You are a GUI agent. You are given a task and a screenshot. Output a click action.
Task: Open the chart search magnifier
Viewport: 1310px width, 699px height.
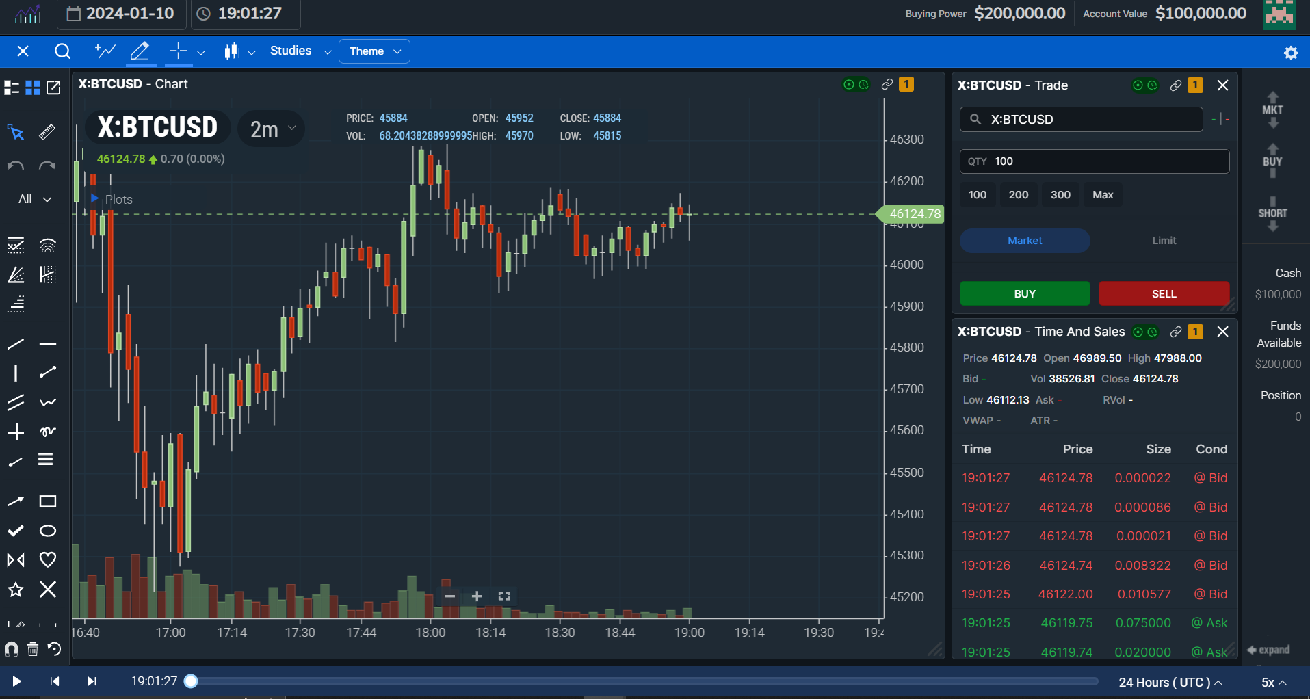[x=62, y=51]
